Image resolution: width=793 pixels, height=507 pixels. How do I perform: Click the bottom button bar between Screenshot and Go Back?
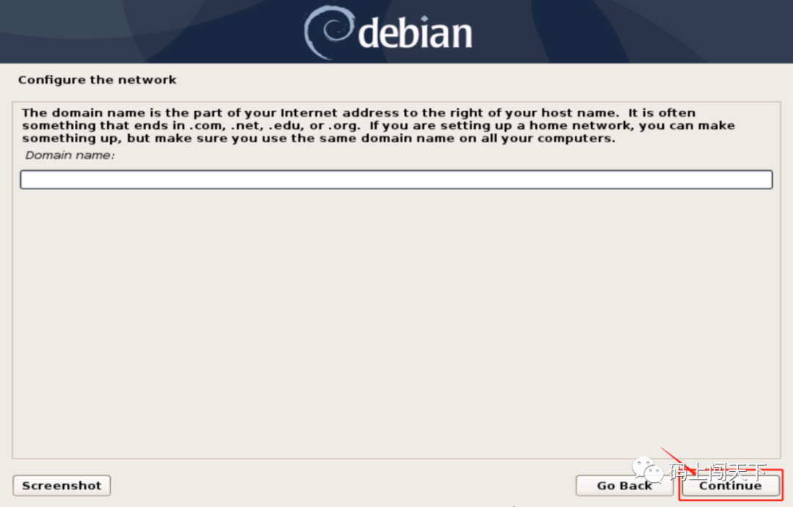point(343,486)
